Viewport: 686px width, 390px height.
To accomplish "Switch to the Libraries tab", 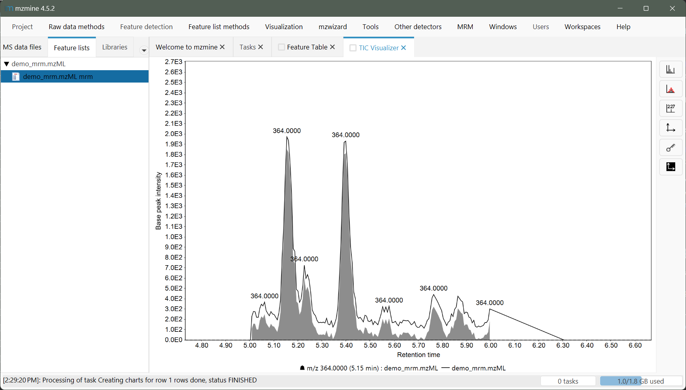I will pyautogui.click(x=115, y=47).
